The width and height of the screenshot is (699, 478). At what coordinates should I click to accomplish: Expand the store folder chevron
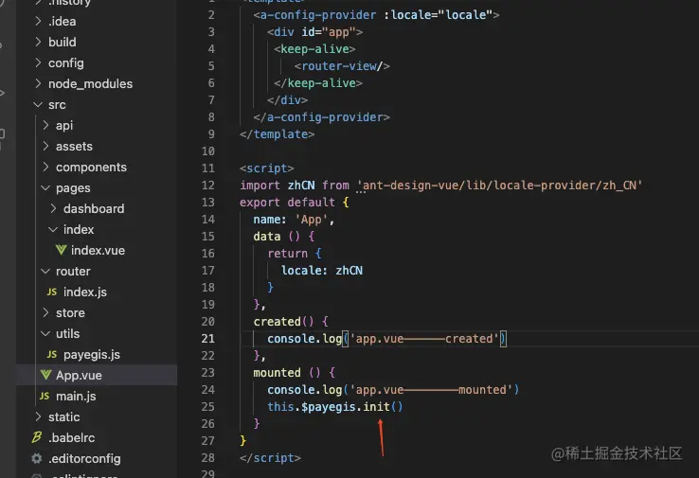pos(45,312)
